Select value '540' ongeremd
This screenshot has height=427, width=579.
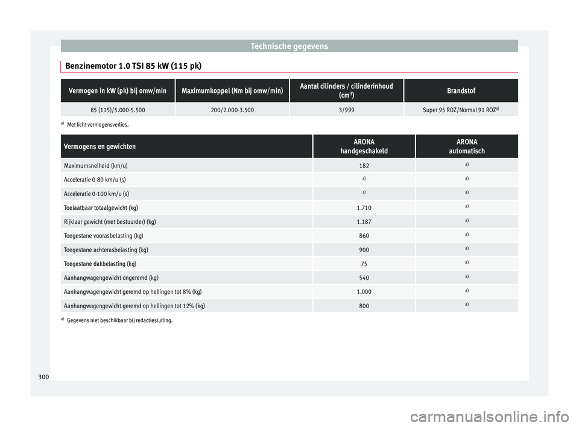click(x=364, y=278)
